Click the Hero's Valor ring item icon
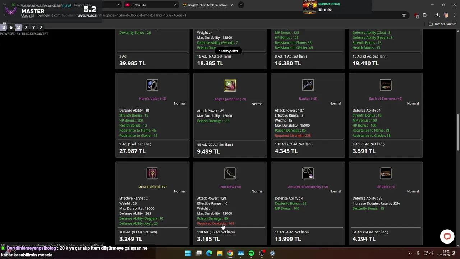The image size is (460, 259). pyautogui.click(x=152, y=85)
